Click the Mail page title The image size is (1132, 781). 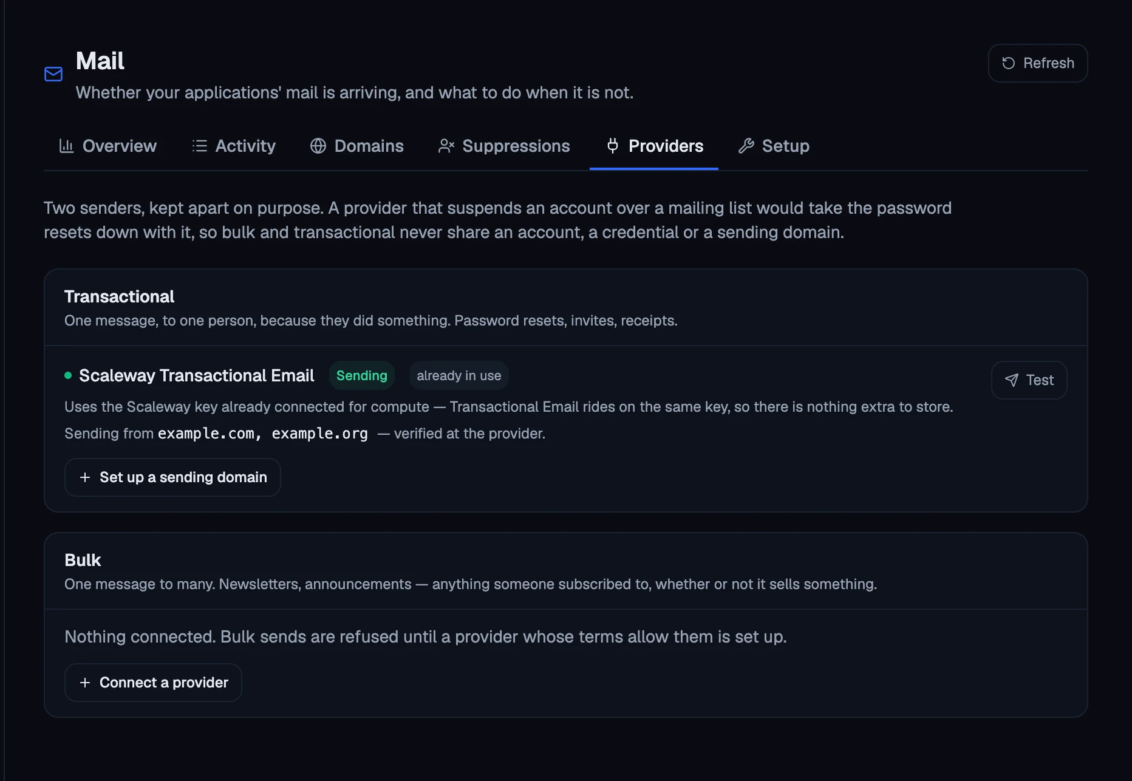(x=100, y=61)
